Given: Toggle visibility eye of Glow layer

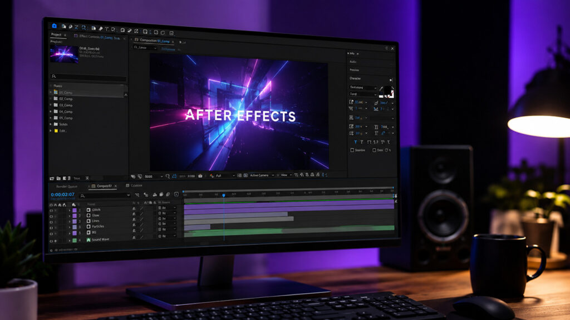Looking at the screenshot, I should tap(51, 216).
